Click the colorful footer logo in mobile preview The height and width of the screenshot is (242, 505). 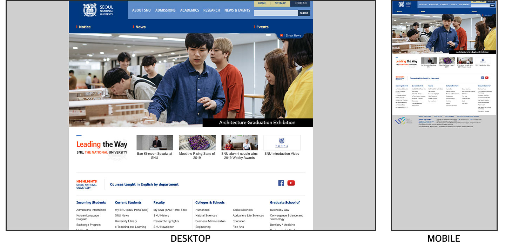tap(400, 121)
